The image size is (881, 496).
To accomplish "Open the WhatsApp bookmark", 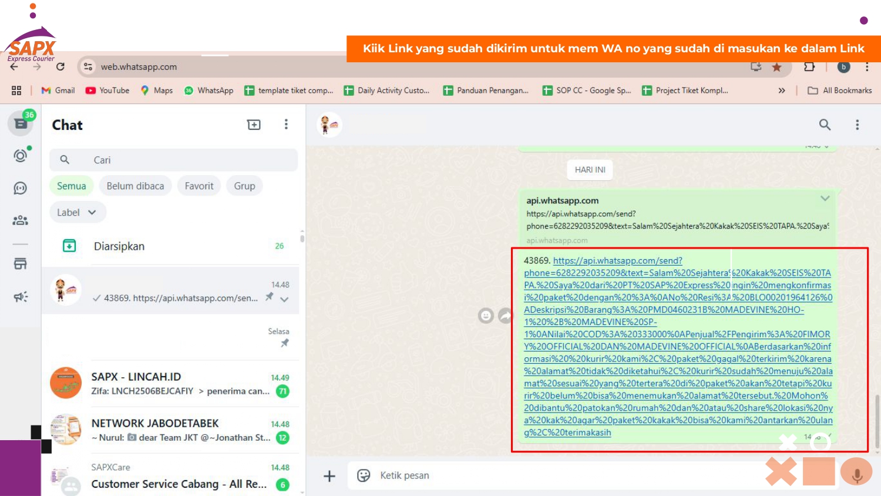I will pos(209,91).
